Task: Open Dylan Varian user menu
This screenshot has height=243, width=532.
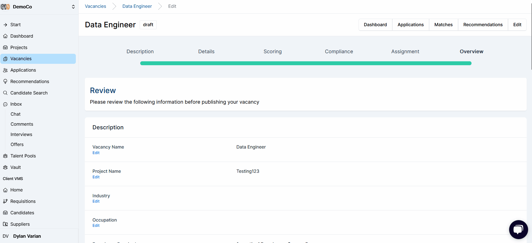Action: (x=39, y=236)
